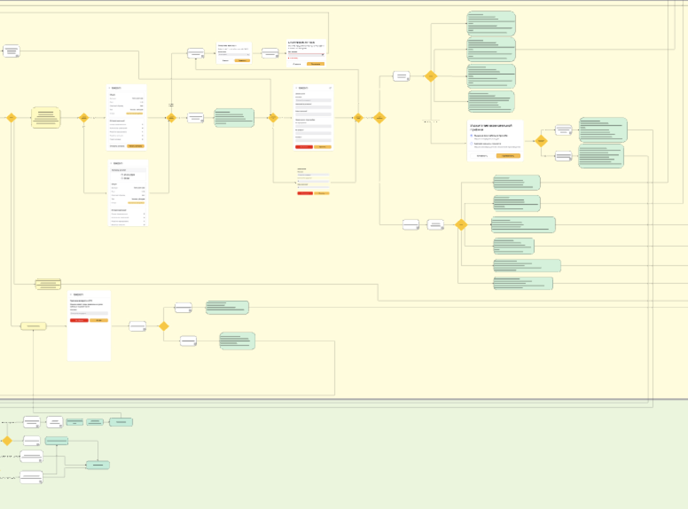Select the diamond branching to six green notes
This screenshot has height=509, width=688.
461,225
